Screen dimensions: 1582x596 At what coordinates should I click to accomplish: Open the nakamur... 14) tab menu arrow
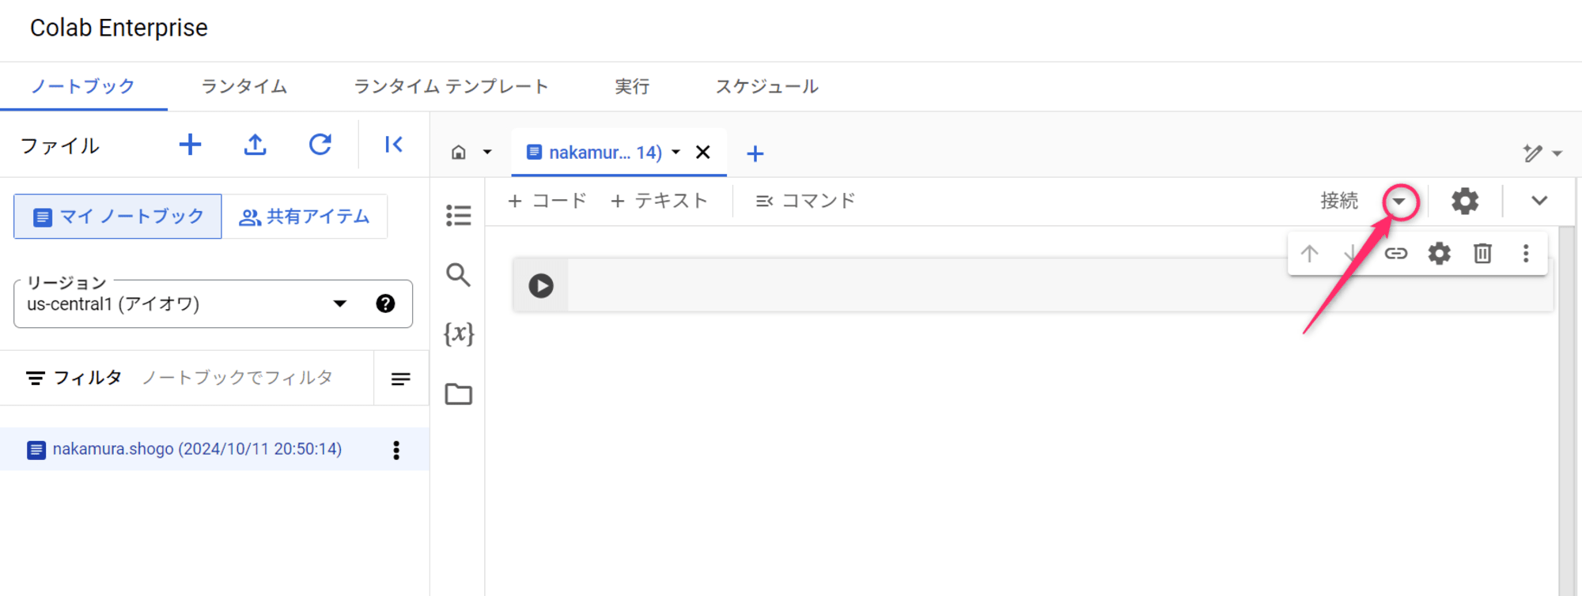pos(676,152)
